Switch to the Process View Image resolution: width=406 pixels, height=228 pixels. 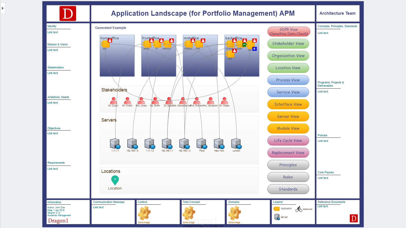point(288,80)
